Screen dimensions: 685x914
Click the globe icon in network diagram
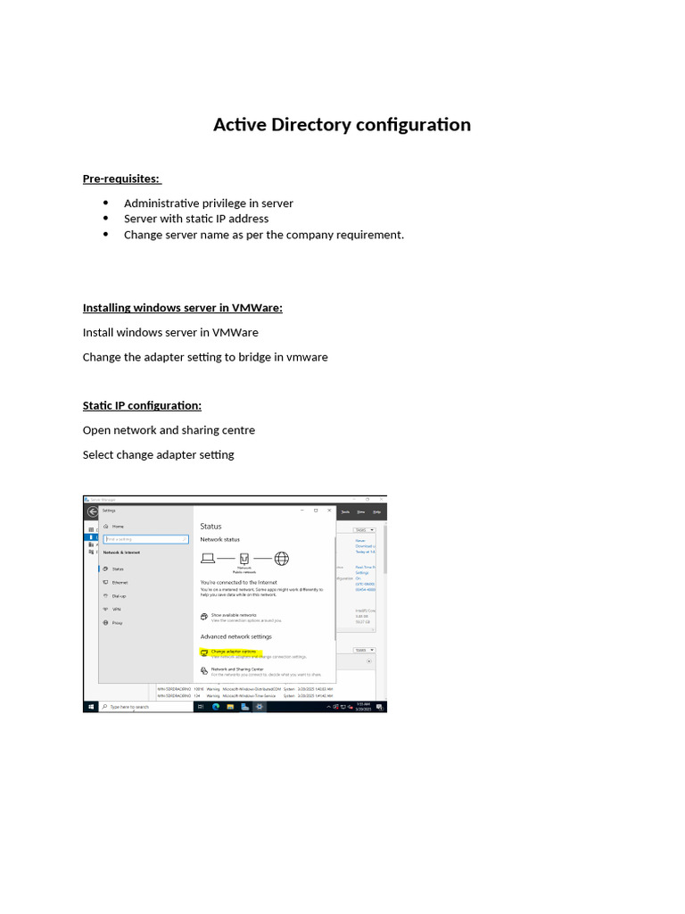point(281,559)
